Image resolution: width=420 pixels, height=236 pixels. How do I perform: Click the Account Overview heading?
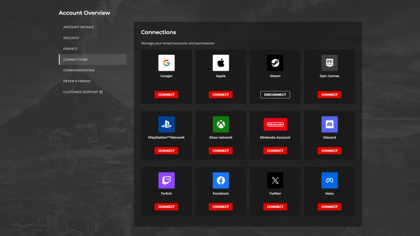click(x=84, y=13)
